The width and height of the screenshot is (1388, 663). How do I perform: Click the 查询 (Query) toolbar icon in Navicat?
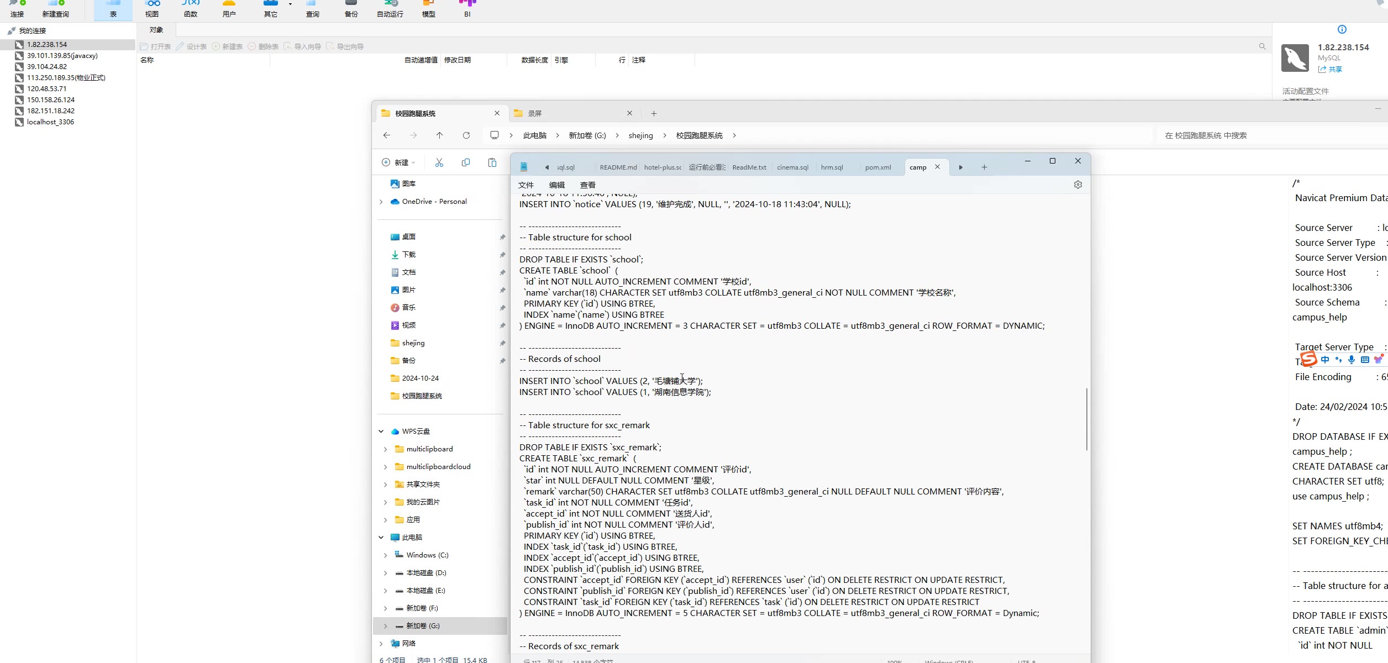point(313,8)
